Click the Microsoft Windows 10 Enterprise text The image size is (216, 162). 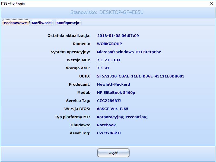pos(129,52)
